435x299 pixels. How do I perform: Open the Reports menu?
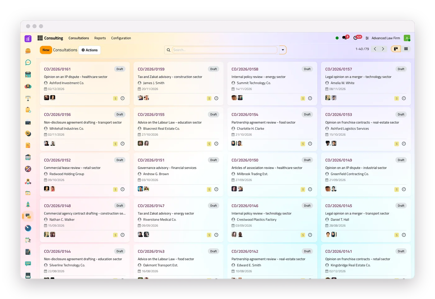[100, 38]
